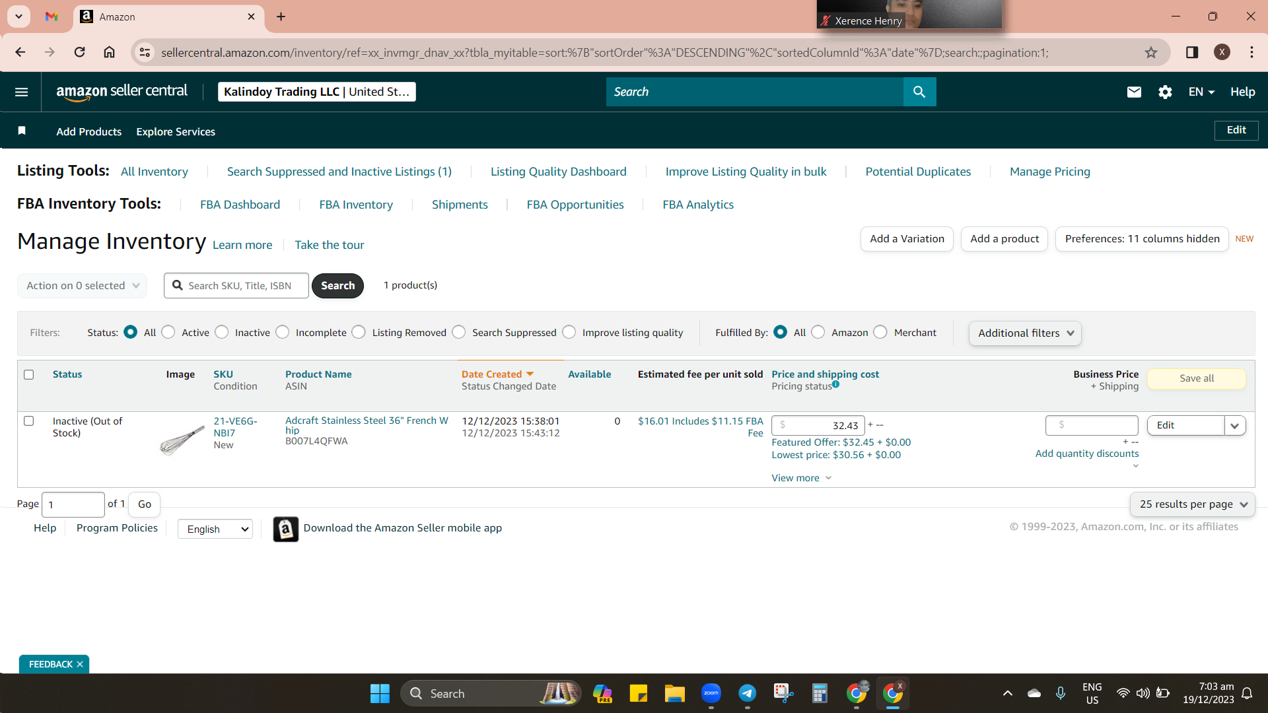Open the Windows Start menu
The image size is (1268, 713).
click(380, 693)
